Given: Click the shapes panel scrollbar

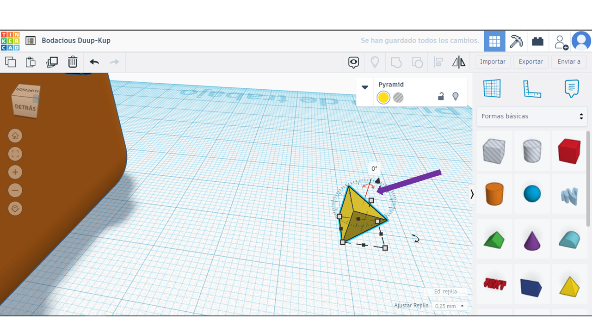Looking at the screenshot, I should point(588,179).
